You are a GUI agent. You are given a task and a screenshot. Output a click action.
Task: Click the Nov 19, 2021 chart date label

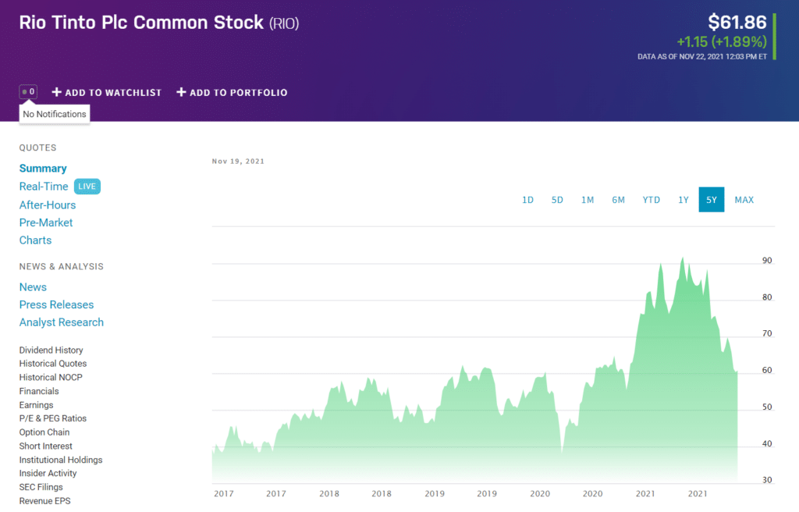pos(238,161)
